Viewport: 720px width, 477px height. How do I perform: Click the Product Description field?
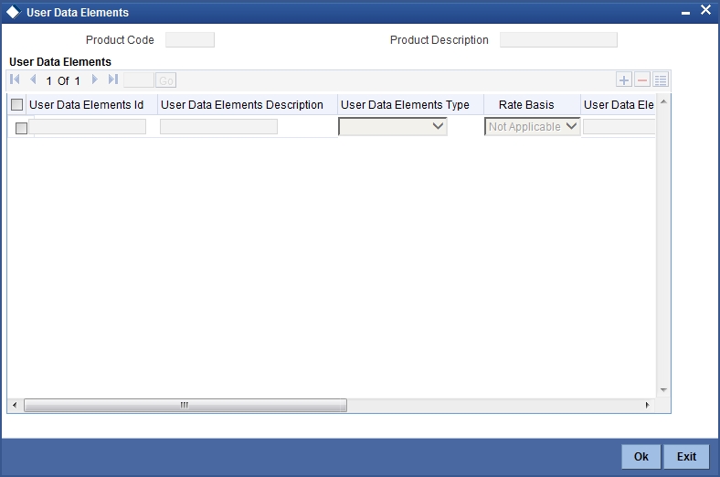point(558,40)
